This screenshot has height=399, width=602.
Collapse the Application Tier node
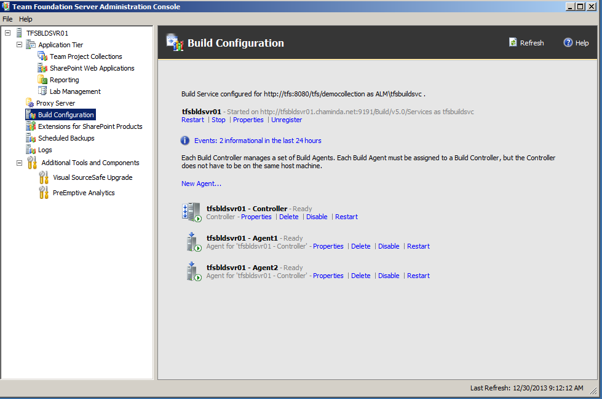pyautogui.click(x=19, y=45)
